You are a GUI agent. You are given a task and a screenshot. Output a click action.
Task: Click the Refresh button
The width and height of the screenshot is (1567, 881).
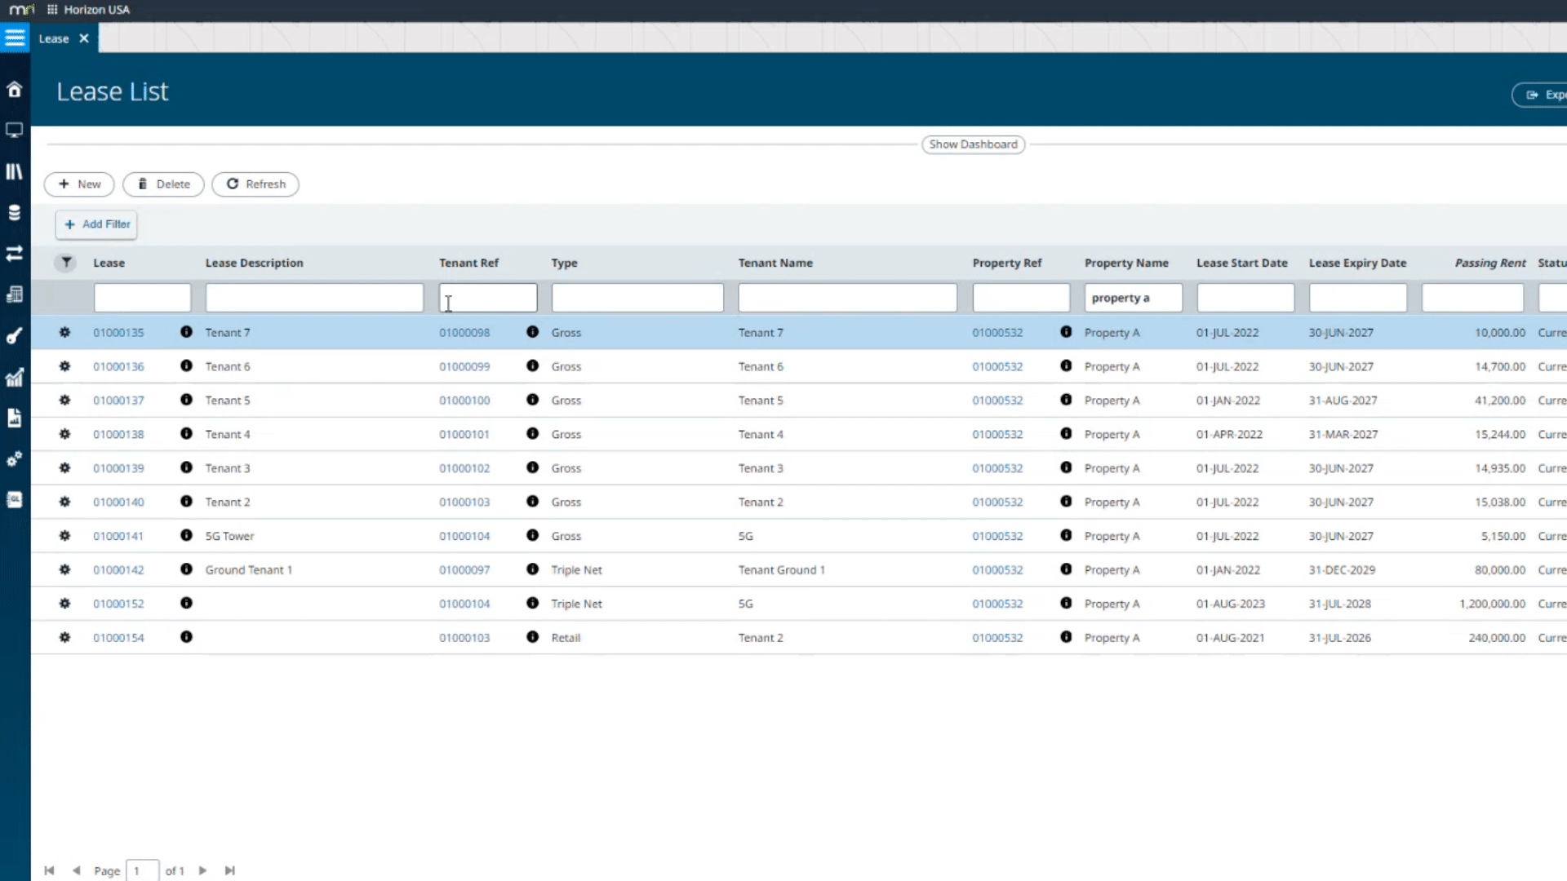255,184
